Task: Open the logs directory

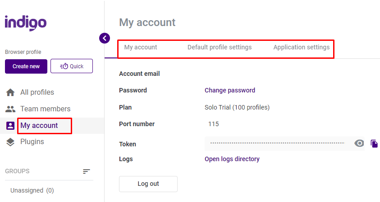Action: 232,159
